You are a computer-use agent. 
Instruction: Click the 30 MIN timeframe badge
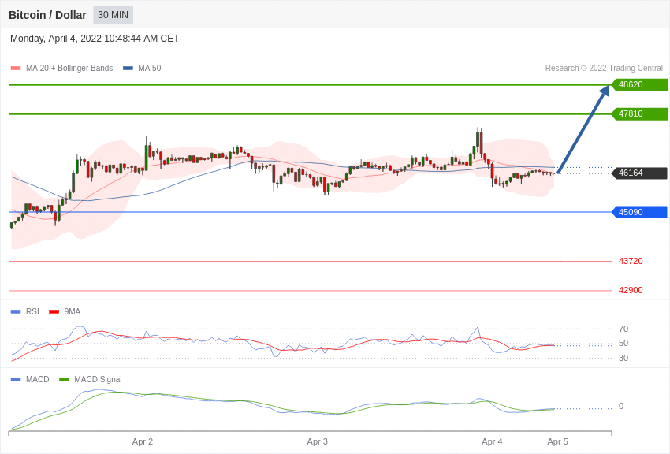(114, 15)
